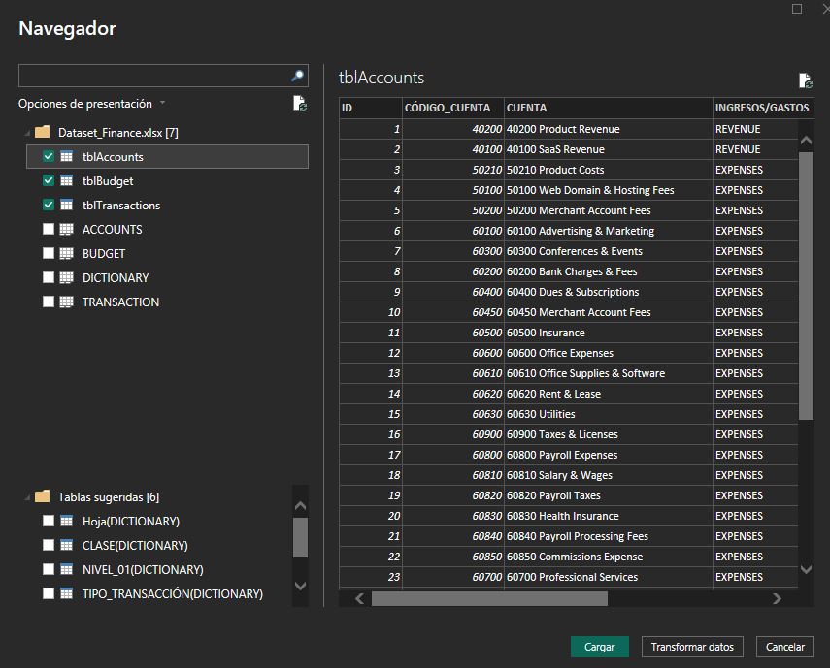
Task: Uncheck the tblBudget checkbox
Action: click(x=49, y=180)
